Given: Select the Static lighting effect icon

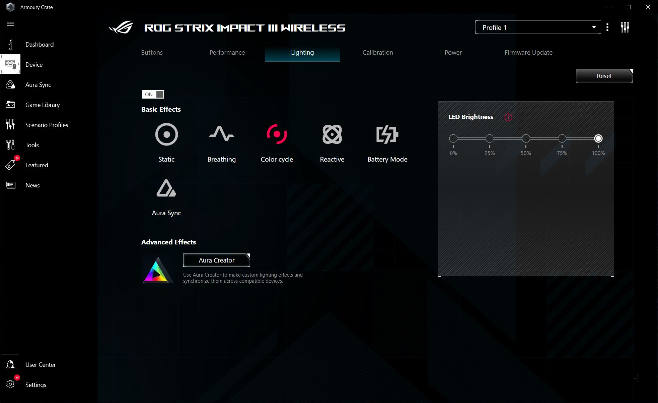Looking at the screenshot, I should click(x=166, y=134).
